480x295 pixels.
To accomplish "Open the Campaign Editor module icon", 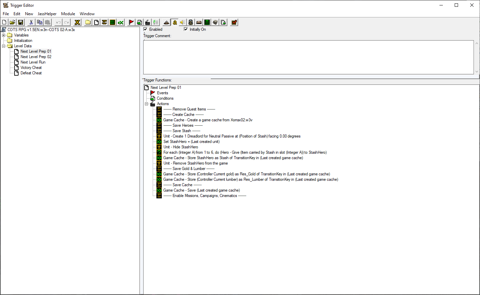I will (x=199, y=22).
